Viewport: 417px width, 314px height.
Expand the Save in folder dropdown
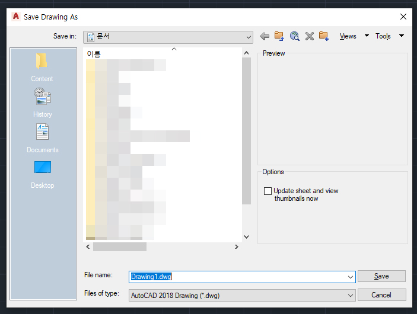tap(249, 37)
